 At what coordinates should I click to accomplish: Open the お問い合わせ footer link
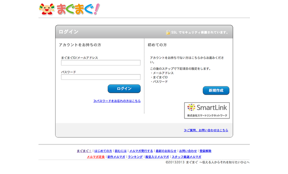coord(188,151)
